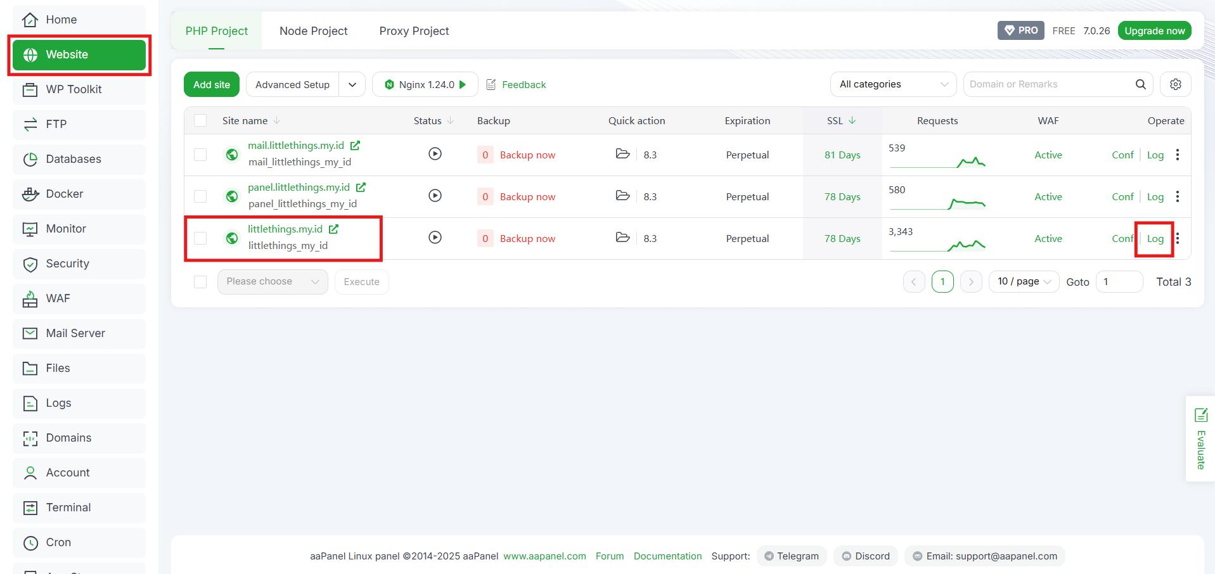Open the Docker section
Image resolution: width=1215 pixels, height=574 pixels.
pos(79,194)
